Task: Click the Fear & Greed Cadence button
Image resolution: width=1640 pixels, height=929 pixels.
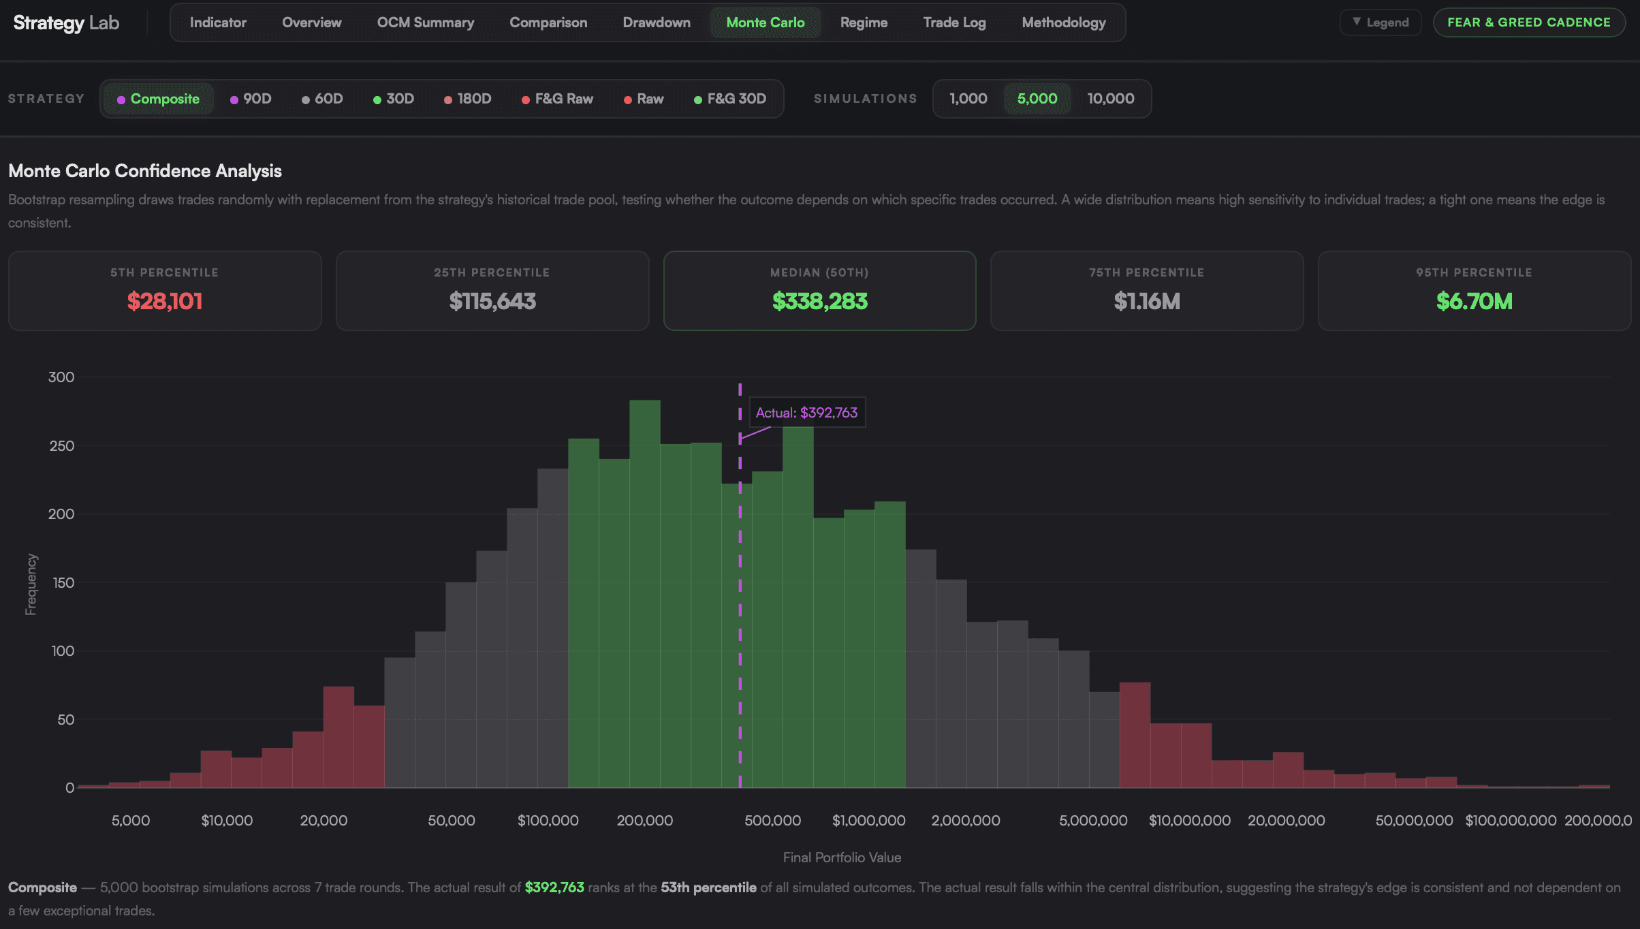Action: 1529,22
